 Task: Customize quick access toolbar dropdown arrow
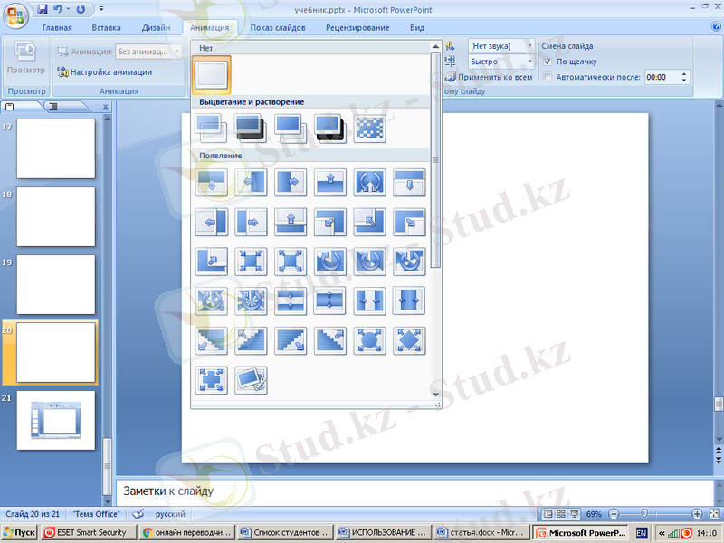point(101,9)
